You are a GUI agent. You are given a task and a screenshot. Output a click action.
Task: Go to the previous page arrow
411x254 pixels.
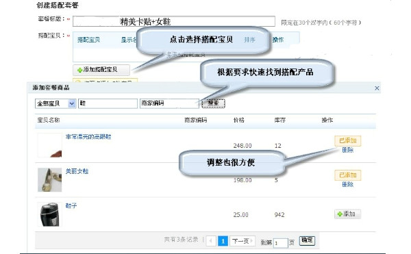pos(211,241)
